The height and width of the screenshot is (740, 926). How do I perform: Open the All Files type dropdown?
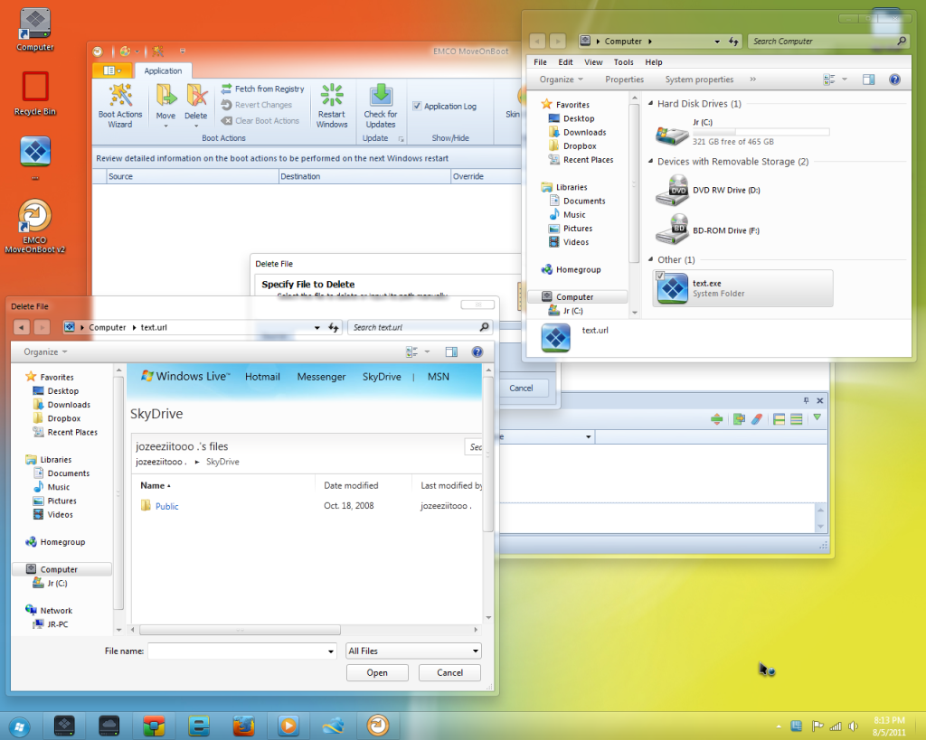(x=413, y=651)
